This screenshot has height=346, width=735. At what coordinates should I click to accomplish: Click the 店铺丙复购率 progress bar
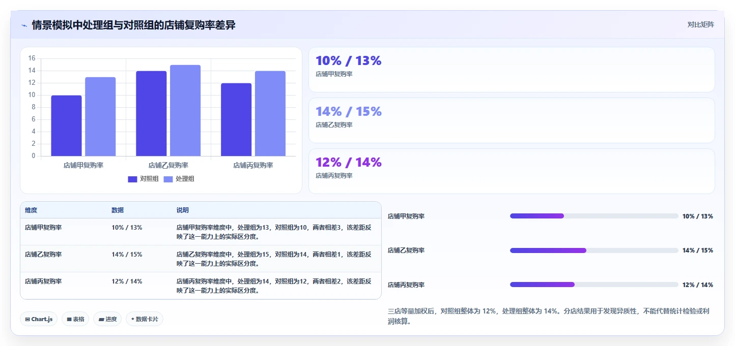pos(594,285)
